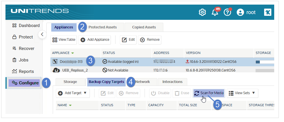This screenshot has width=284, height=122.
Task: Click the Kaseya K logo icon
Action: pos(268,12)
